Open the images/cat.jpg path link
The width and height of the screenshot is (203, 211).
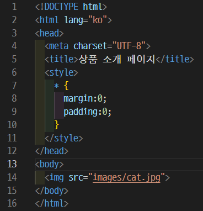tap(126, 177)
